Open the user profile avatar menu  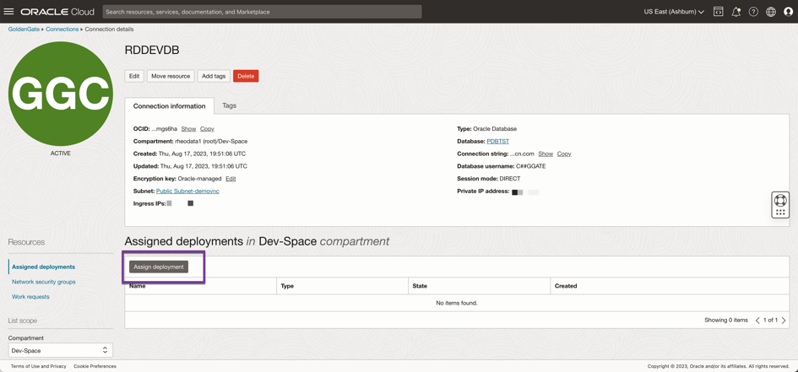pyautogui.click(x=788, y=12)
